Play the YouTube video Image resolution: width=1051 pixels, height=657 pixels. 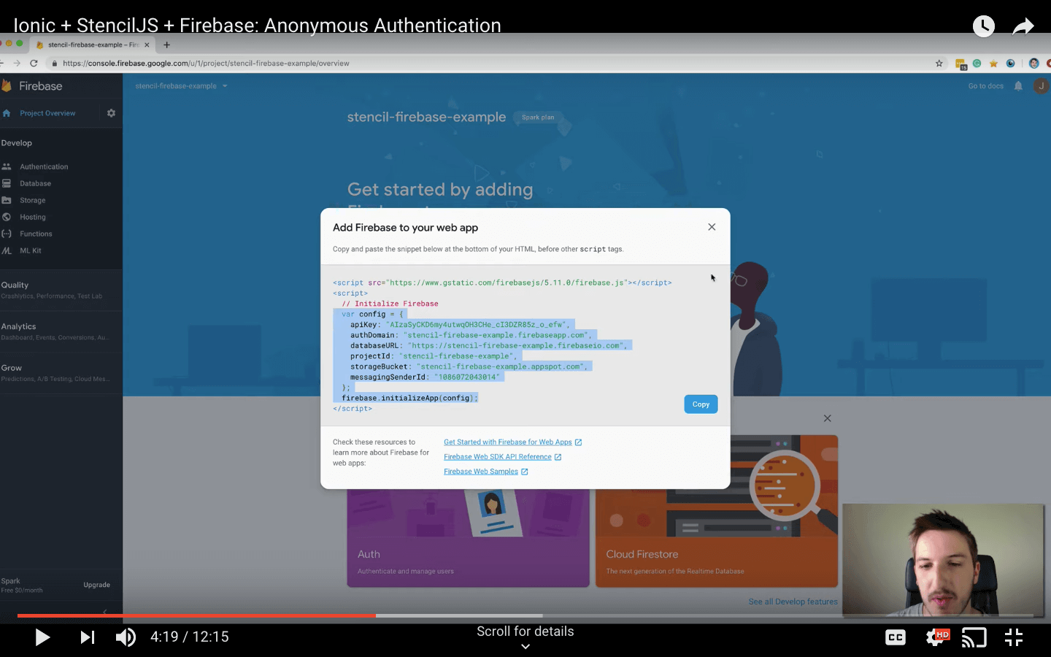click(x=42, y=637)
